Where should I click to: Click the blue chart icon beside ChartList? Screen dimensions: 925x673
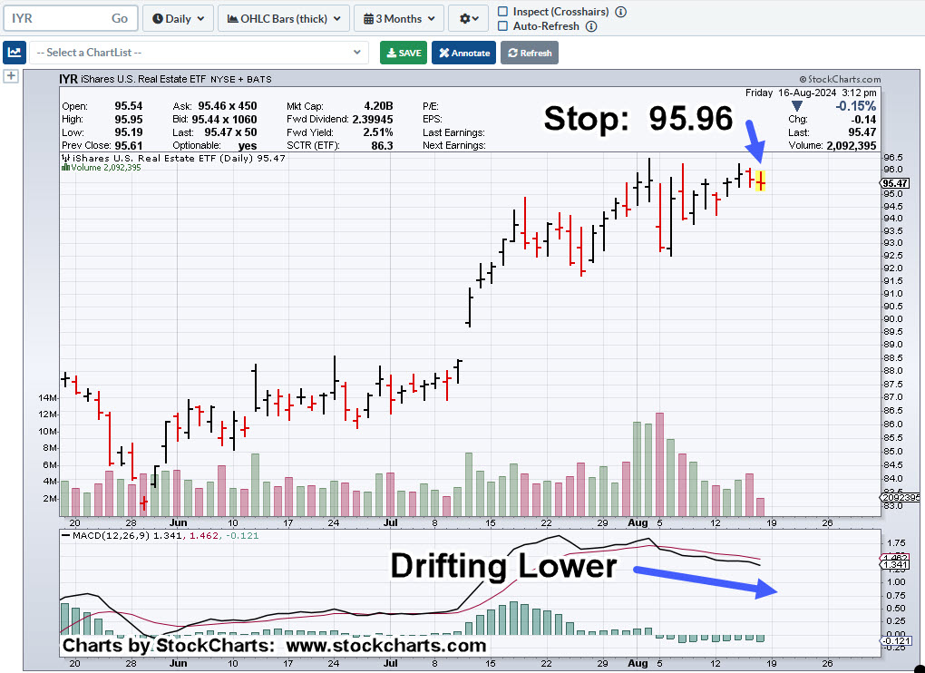pos(15,53)
